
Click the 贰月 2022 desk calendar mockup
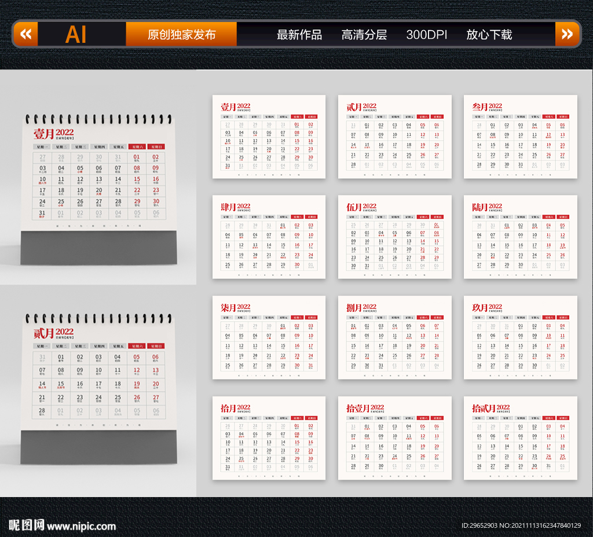tap(98, 388)
